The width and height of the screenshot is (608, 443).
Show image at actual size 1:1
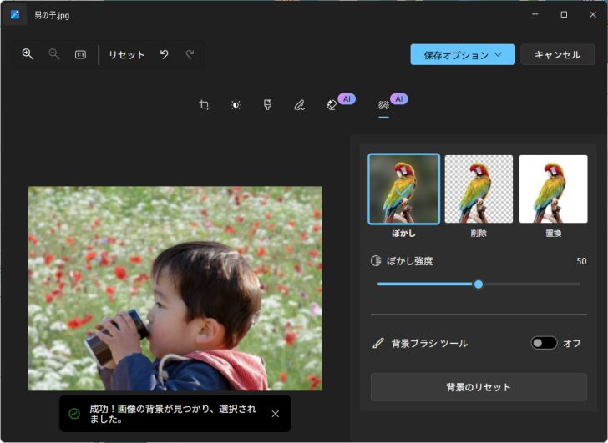point(80,54)
